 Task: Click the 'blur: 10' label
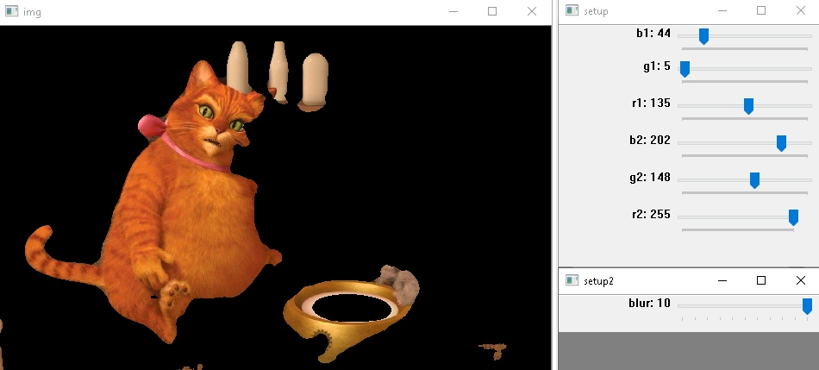[x=649, y=303]
